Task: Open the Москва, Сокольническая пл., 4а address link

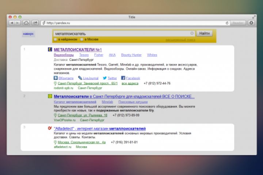Action: coord(81,142)
